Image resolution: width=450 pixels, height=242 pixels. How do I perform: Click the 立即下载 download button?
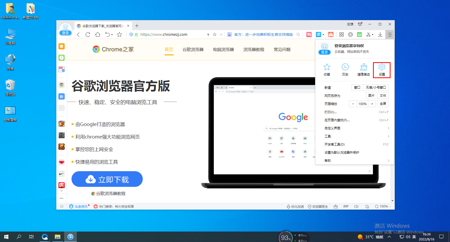[107, 179]
